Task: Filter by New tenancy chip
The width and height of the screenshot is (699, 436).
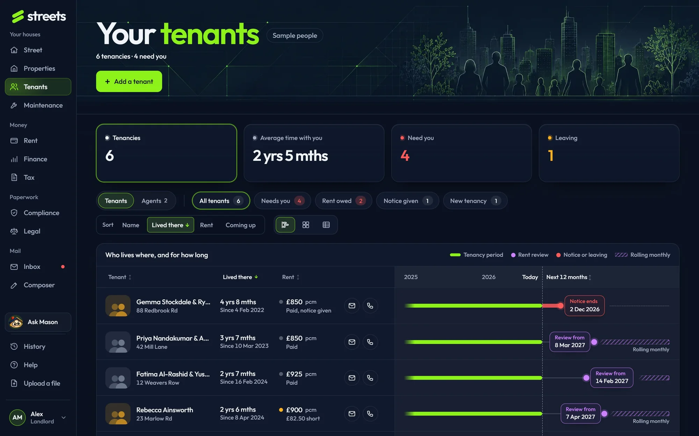Action: pos(475,201)
